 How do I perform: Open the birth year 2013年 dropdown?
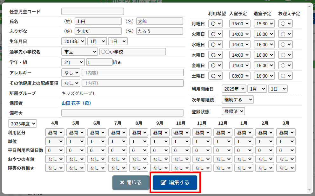(73, 41)
